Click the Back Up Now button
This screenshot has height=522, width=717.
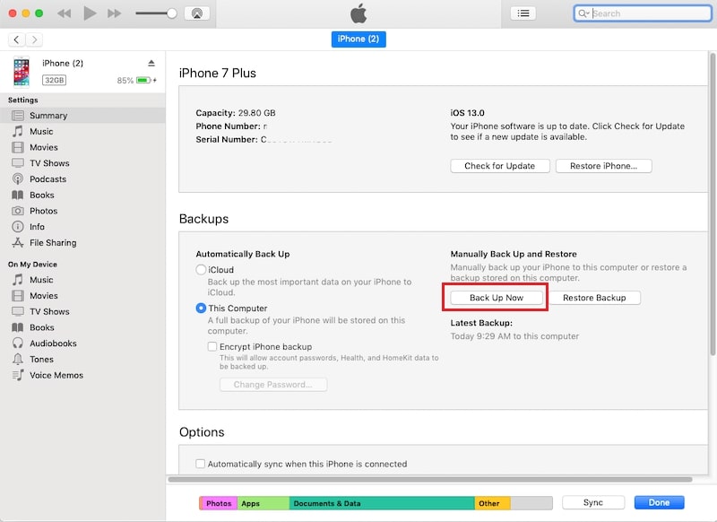pyautogui.click(x=497, y=298)
